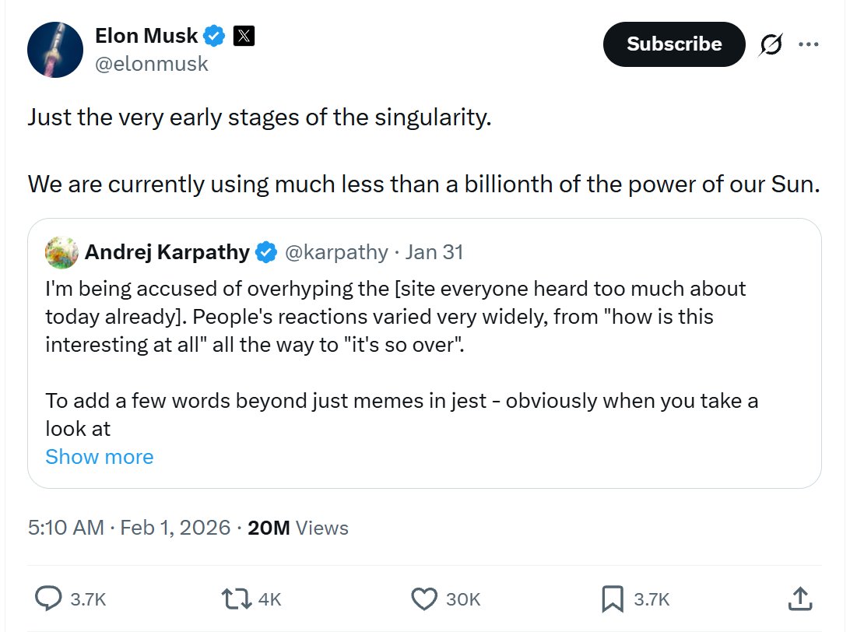Open Elon Musk's profile avatar
864x632 pixels.
click(x=55, y=50)
